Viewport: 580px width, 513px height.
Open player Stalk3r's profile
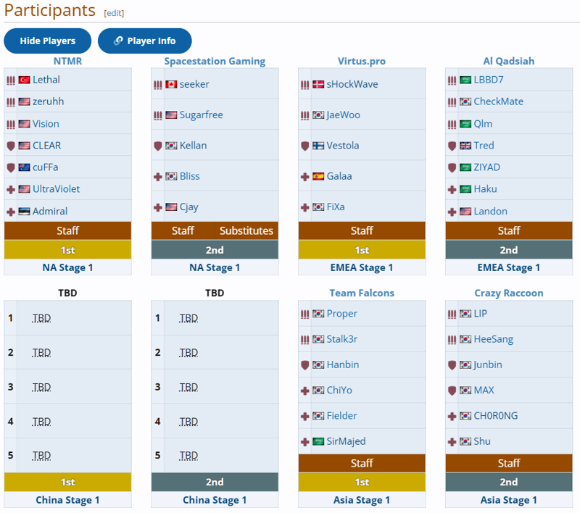click(342, 339)
